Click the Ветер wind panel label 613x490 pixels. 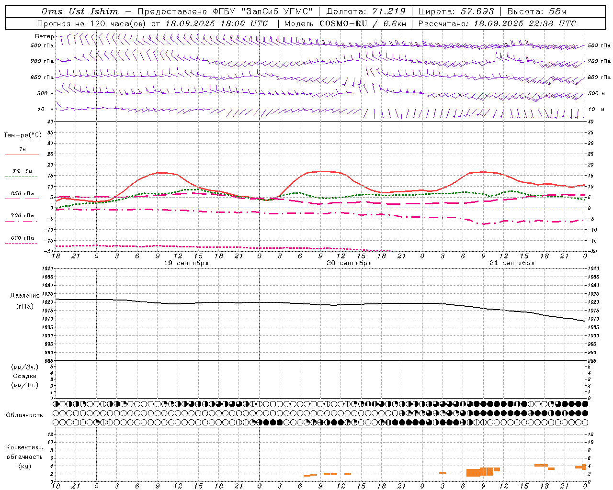coord(45,36)
